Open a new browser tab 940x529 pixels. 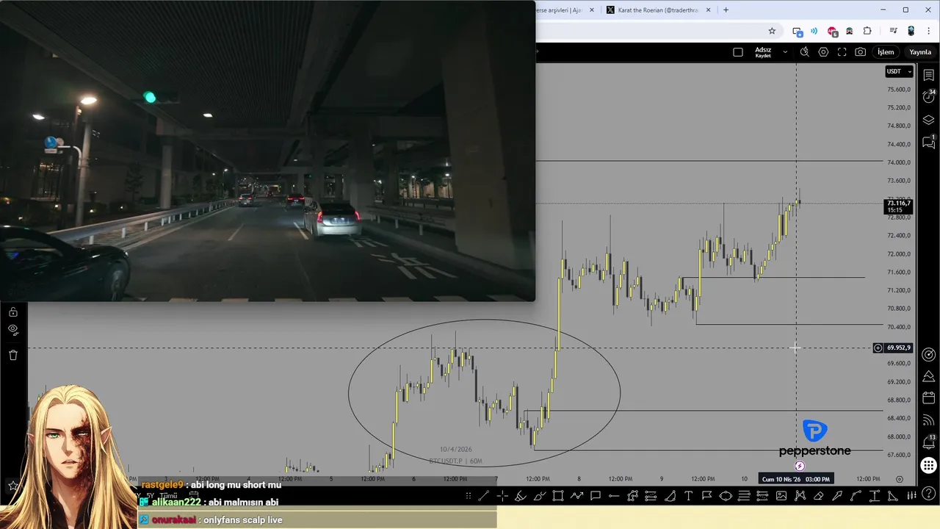pos(726,10)
